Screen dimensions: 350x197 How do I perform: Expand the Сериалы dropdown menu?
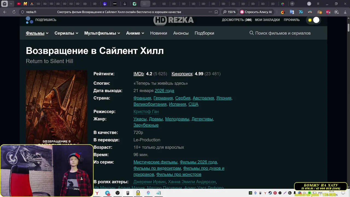[x=66, y=33]
